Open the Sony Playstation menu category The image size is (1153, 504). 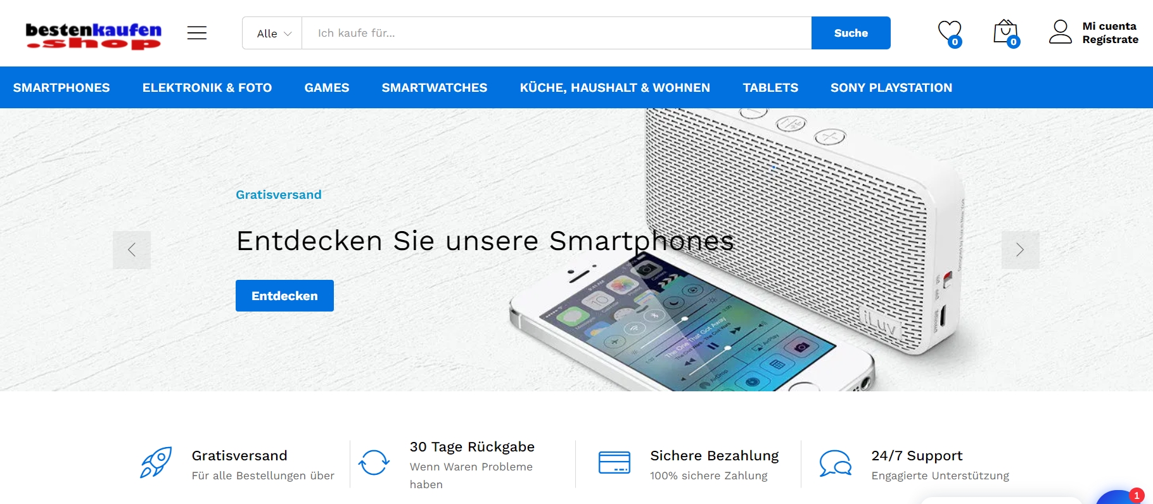(891, 87)
